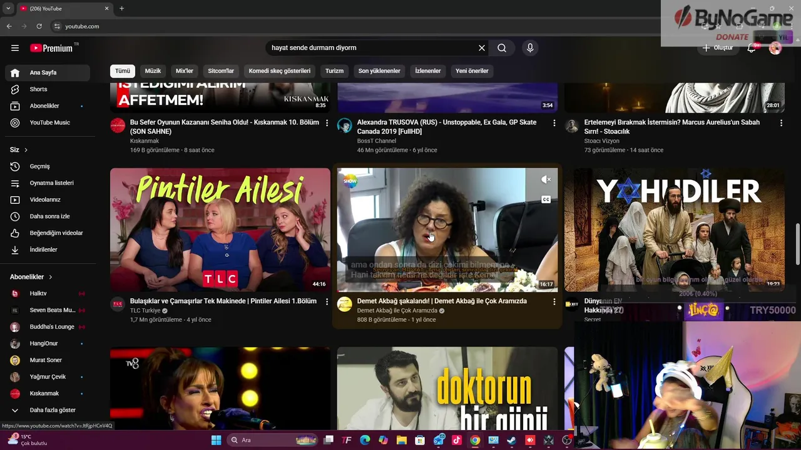This screenshot has height=450, width=801.
Task: Open Pintiler Ailesi video thumbnail
Action: pos(220,229)
